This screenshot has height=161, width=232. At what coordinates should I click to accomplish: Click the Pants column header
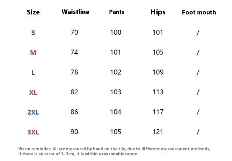(x=117, y=12)
